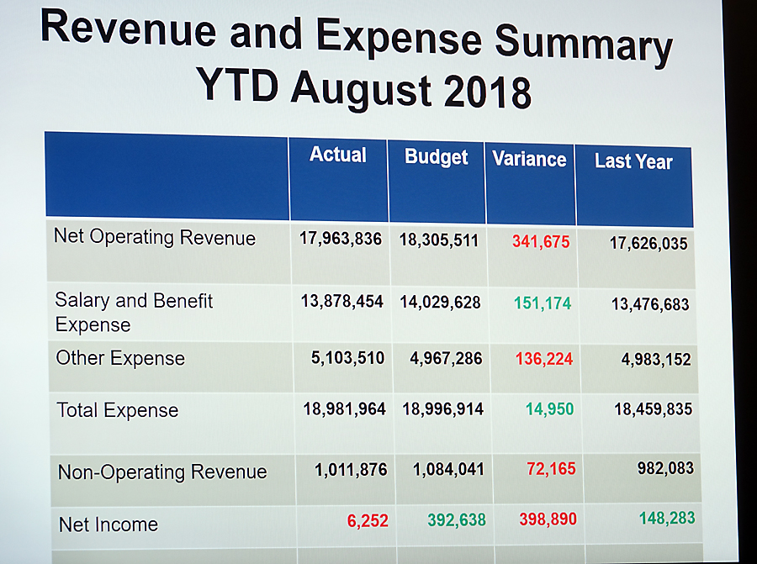This screenshot has width=757, height=564.
Task: Click the 'Net Income' row label
Action: [109, 524]
